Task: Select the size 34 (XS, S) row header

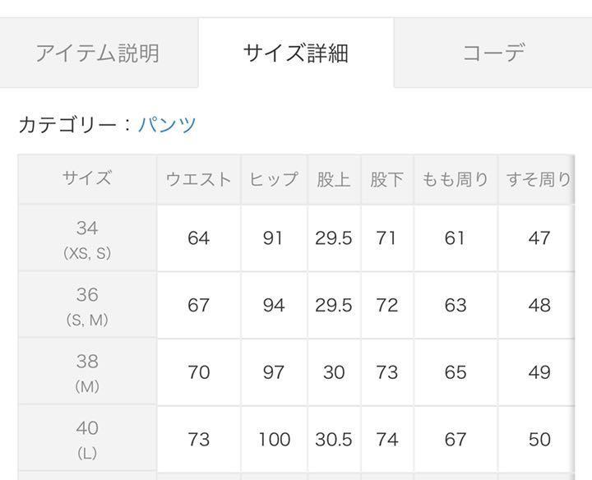Action: (x=87, y=238)
